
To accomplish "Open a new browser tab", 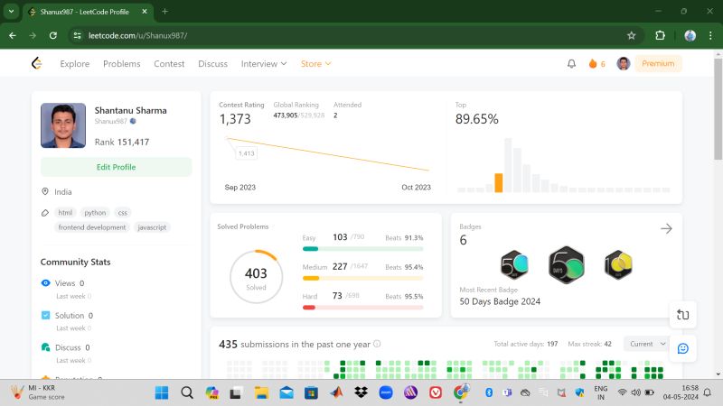I will coord(164,12).
